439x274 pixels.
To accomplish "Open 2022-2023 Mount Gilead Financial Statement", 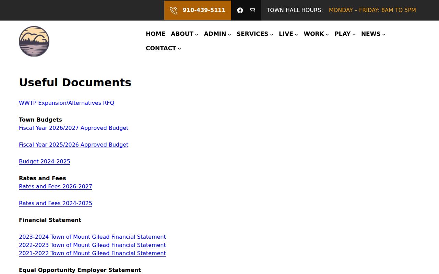I will (x=92, y=245).
